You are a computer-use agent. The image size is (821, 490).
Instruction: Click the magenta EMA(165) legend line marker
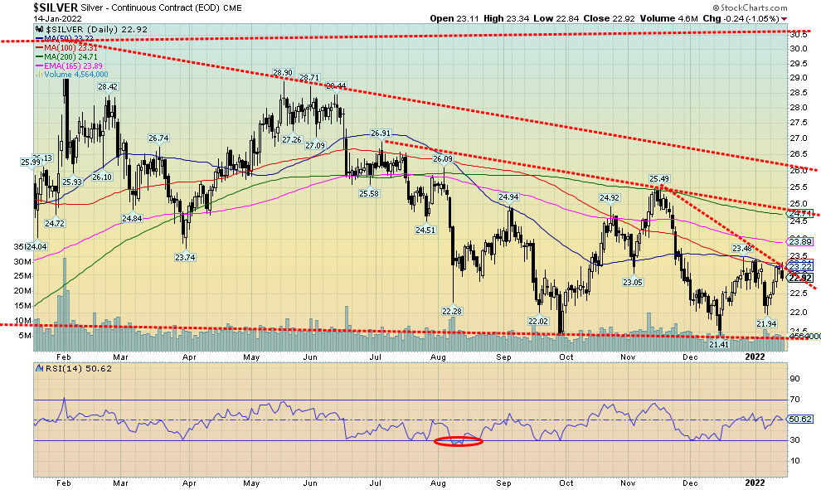pyautogui.click(x=37, y=66)
